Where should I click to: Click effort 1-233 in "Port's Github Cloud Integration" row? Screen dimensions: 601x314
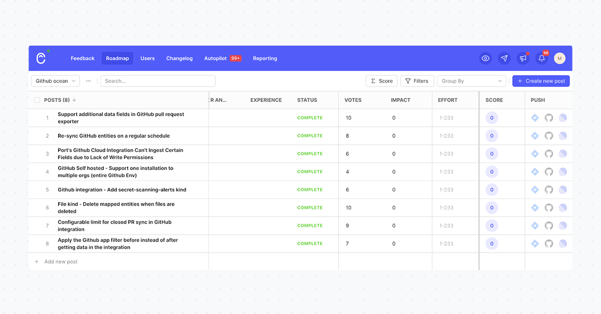pos(446,154)
